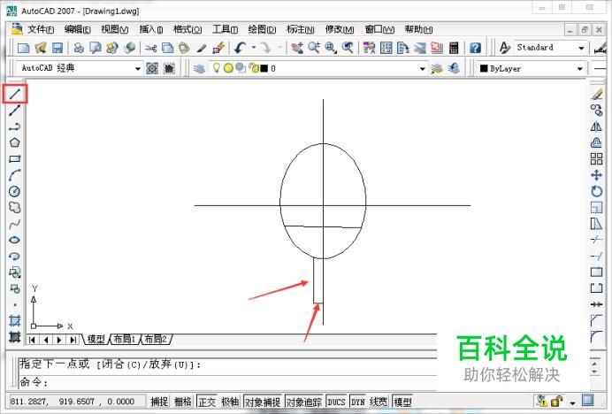612x414 pixels.
Task: Click the Rotate tool
Action: [596, 191]
